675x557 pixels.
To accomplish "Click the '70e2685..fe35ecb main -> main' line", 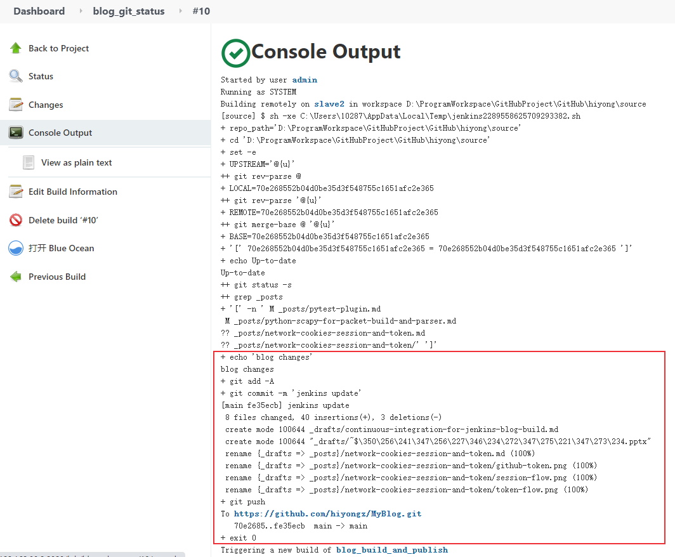I will (301, 525).
